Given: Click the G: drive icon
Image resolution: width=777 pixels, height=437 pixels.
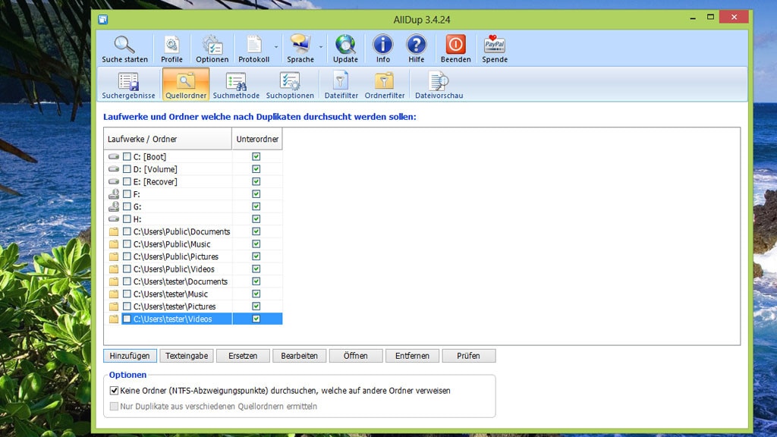Looking at the screenshot, I should coord(114,206).
